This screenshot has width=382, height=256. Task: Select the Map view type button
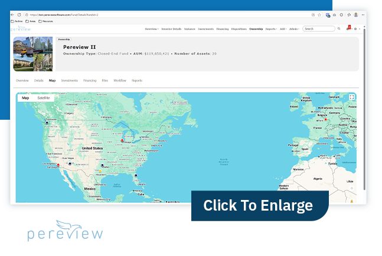[25, 98]
